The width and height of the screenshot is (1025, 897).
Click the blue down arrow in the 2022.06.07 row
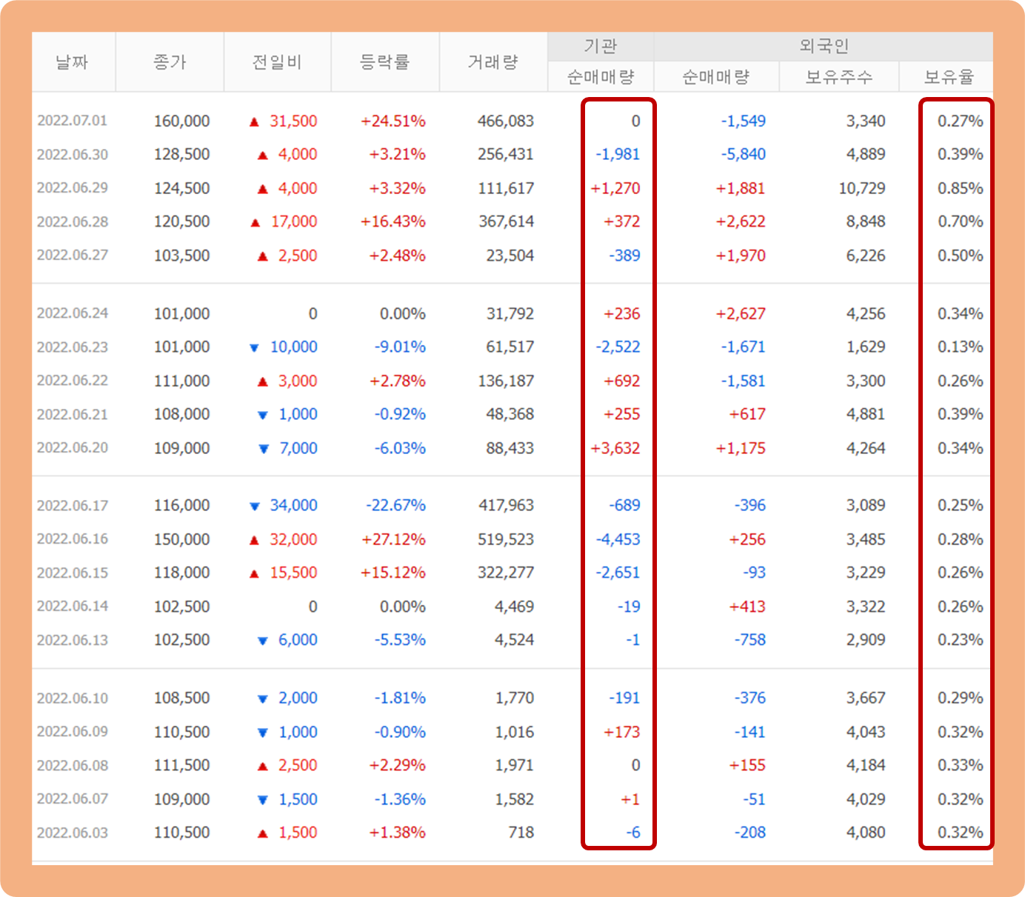[x=262, y=800]
